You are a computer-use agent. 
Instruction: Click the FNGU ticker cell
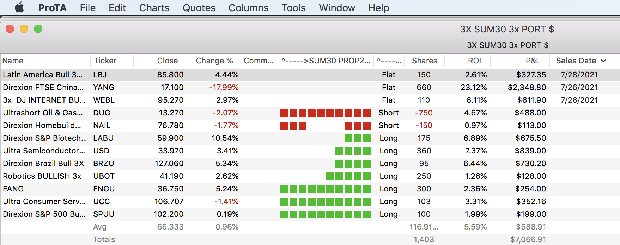click(104, 189)
